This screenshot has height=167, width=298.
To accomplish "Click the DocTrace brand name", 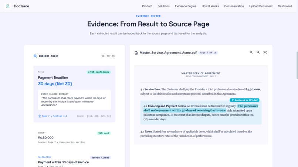I will click(x=21, y=6).
